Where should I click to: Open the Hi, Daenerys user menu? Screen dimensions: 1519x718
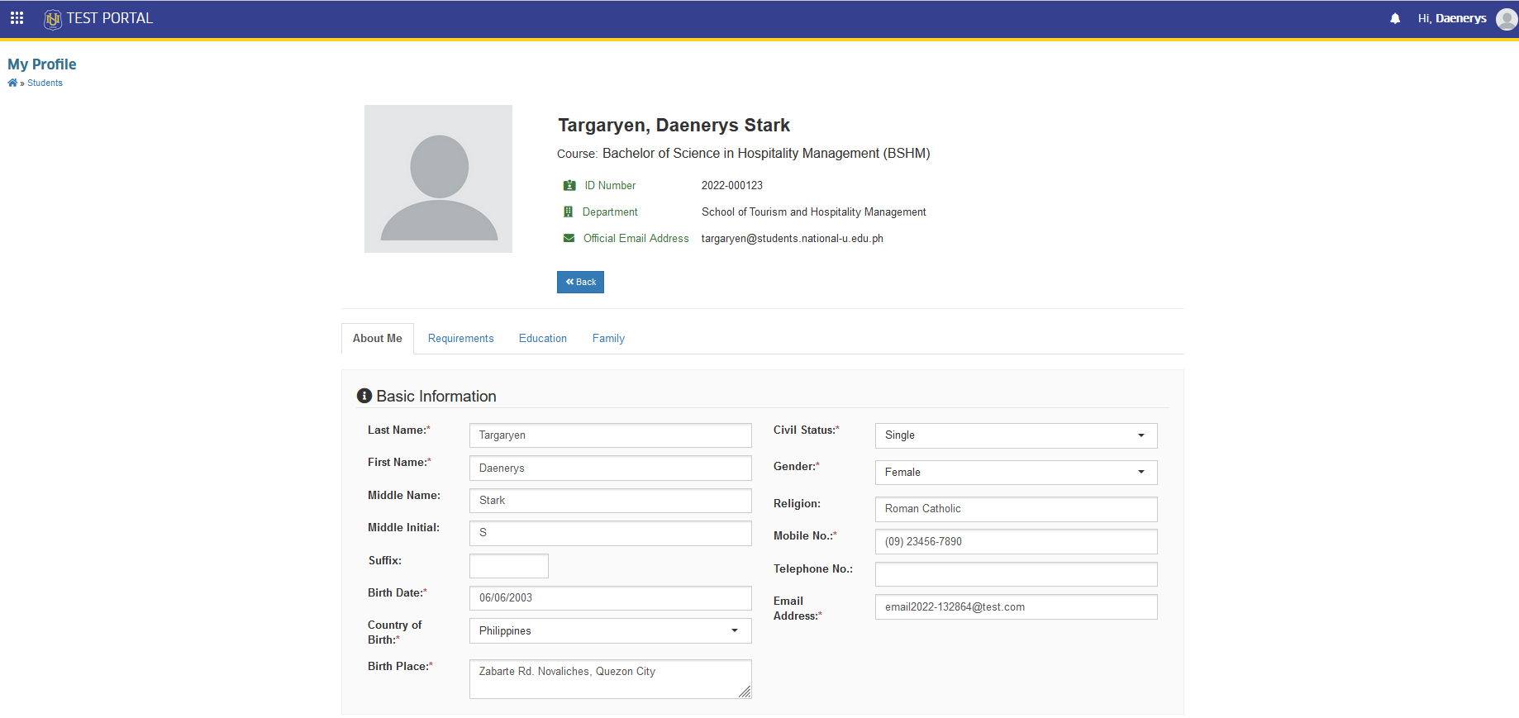(x=1452, y=18)
